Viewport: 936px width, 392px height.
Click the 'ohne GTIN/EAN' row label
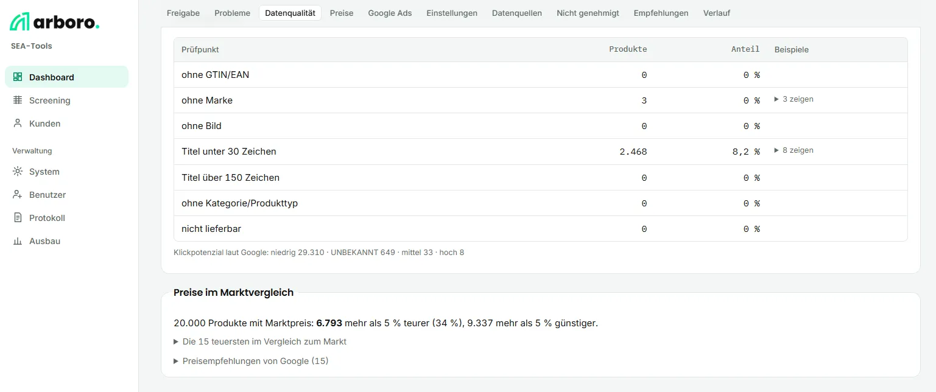[215, 75]
